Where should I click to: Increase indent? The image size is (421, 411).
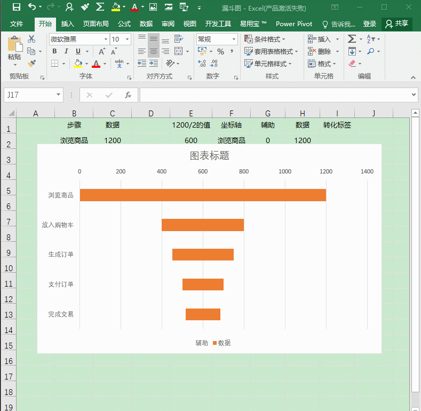[154, 64]
